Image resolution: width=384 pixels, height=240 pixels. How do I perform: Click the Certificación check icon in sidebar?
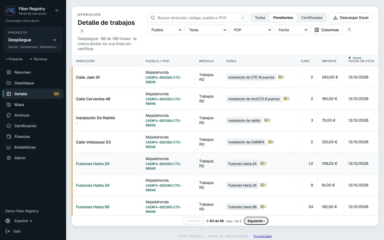[x=9, y=126]
